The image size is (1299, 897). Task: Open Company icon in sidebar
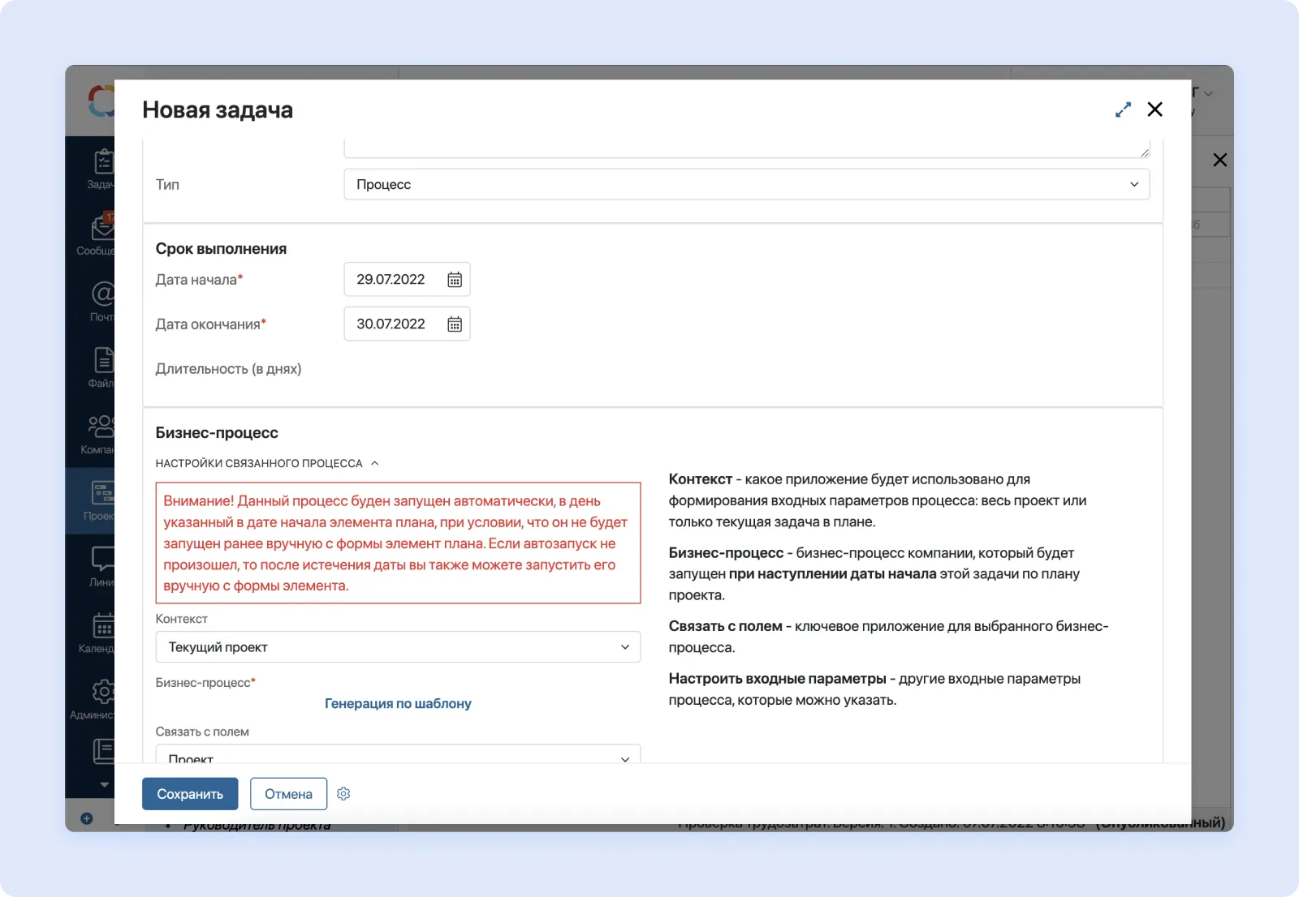pos(101,427)
